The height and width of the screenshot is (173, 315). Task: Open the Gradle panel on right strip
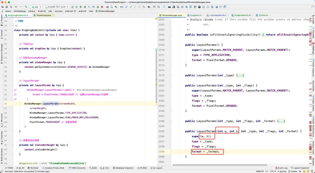[x=313, y=19]
